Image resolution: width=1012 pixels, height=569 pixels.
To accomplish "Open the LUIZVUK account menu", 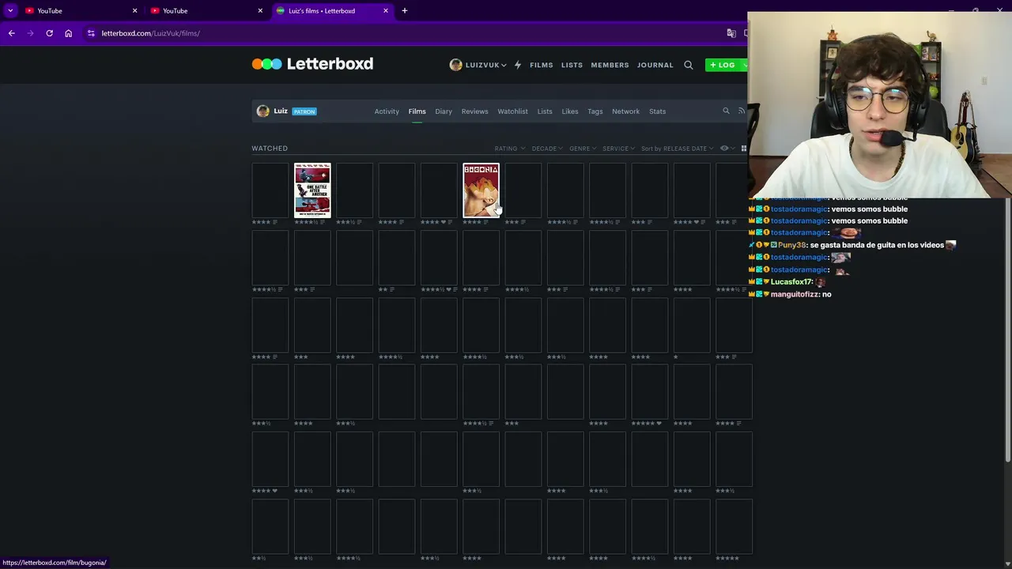I will (x=478, y=65).
